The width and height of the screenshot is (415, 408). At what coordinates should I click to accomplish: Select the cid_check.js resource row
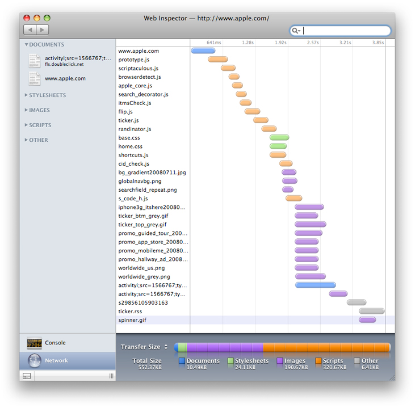[x=255, y=163]
